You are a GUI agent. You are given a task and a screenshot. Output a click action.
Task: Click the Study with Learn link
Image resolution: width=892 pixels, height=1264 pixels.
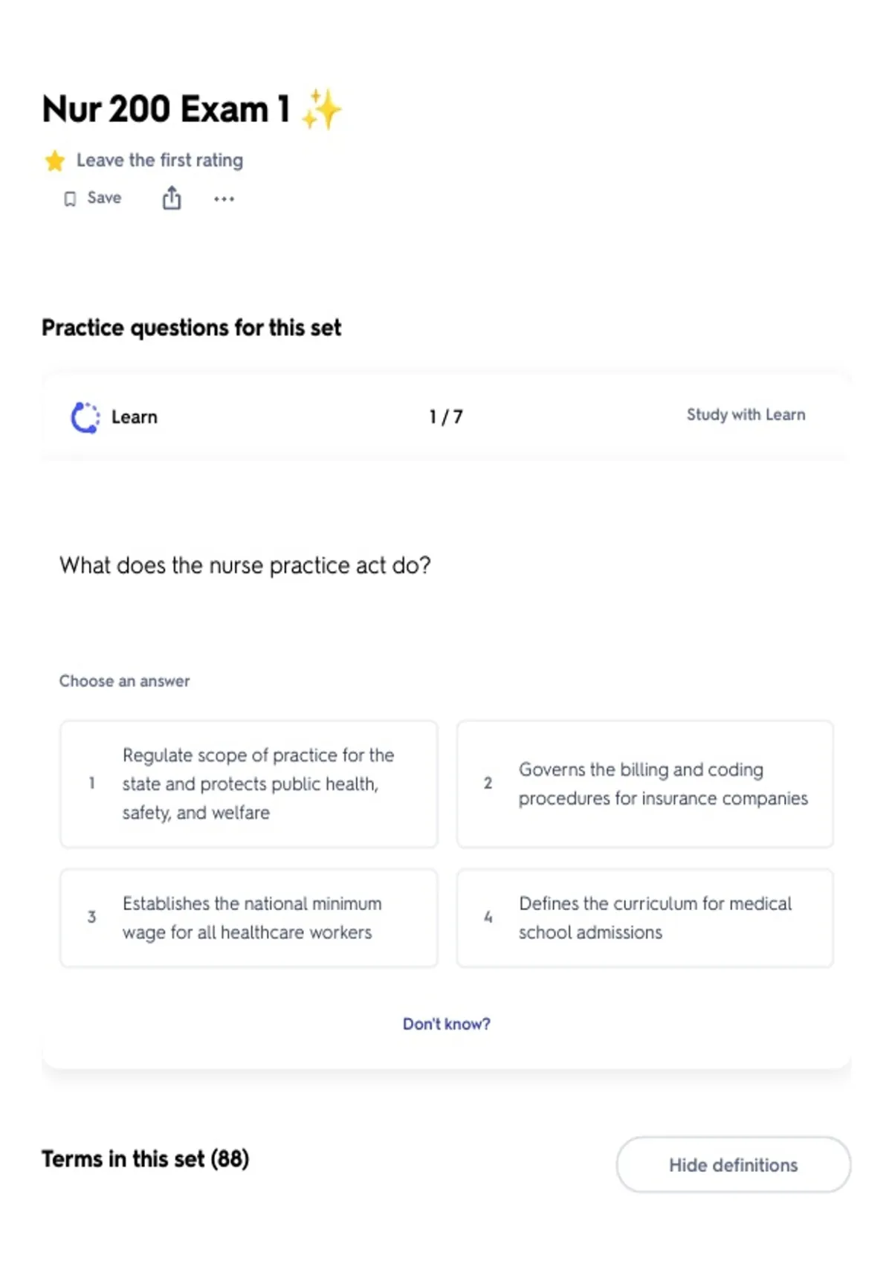click(x=746, y=415)
